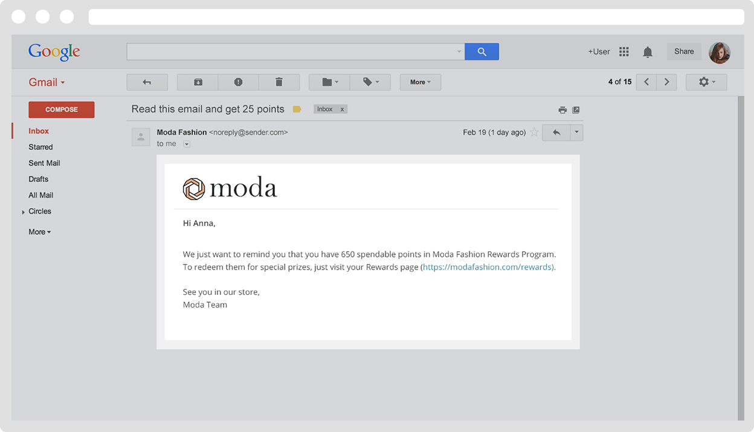Click the Compose button

click(62, 109)
